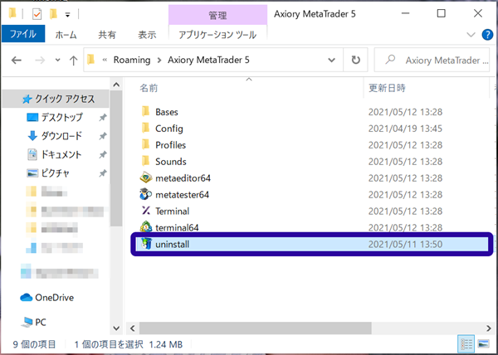Sort by the 更新日時 column header

coord(387,88)
